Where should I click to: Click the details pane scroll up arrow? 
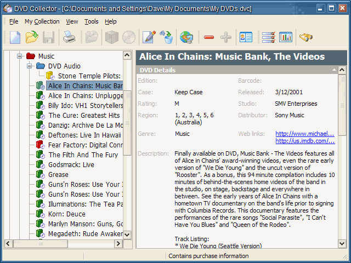pos(342,70)
